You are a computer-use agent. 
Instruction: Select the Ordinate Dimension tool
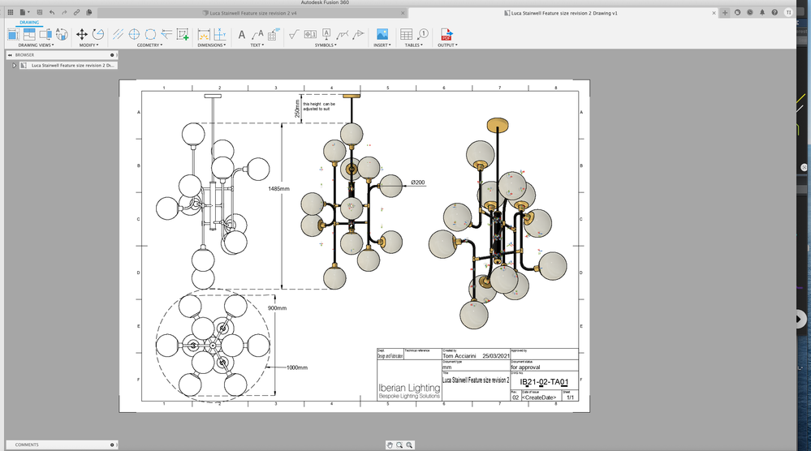coord(220,34)
